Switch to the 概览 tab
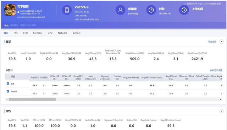Viewport: 227px width, 130px height. pos(6,33)
